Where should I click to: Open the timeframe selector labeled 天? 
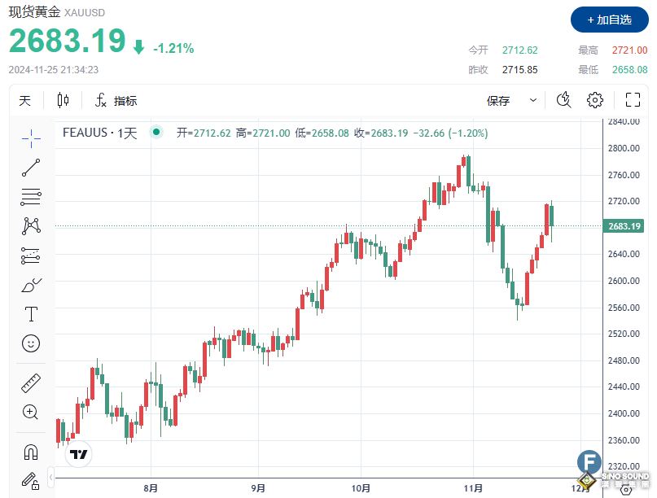click(x=24, y=99)
